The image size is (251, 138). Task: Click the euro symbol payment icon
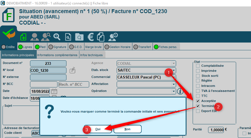click(90, 37)
